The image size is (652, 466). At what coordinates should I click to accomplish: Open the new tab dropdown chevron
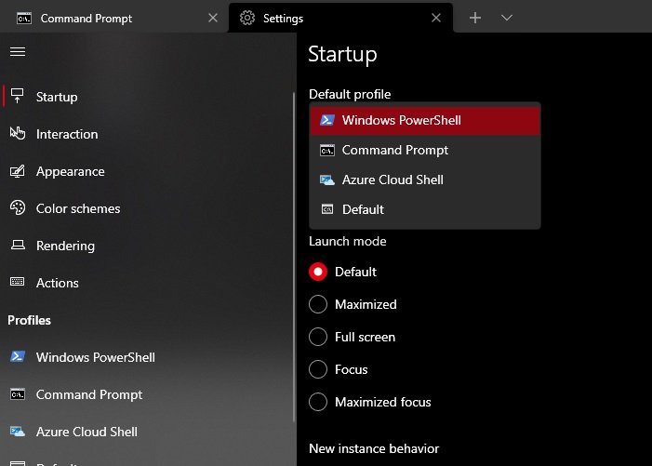click(x=507, y=18)
